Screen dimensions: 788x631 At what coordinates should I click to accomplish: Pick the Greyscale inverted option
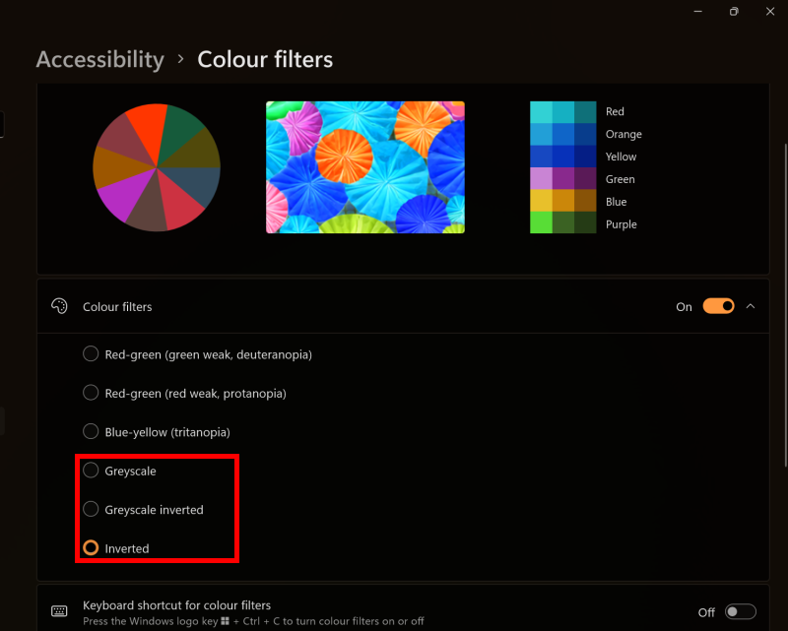point(91,509)
